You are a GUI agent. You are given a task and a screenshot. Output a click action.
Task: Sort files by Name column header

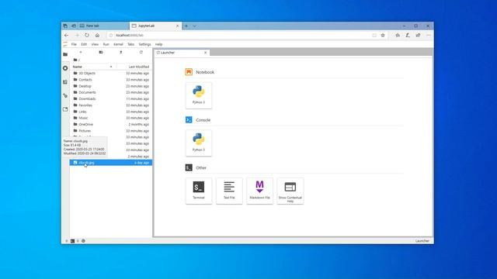coord(78,67)
